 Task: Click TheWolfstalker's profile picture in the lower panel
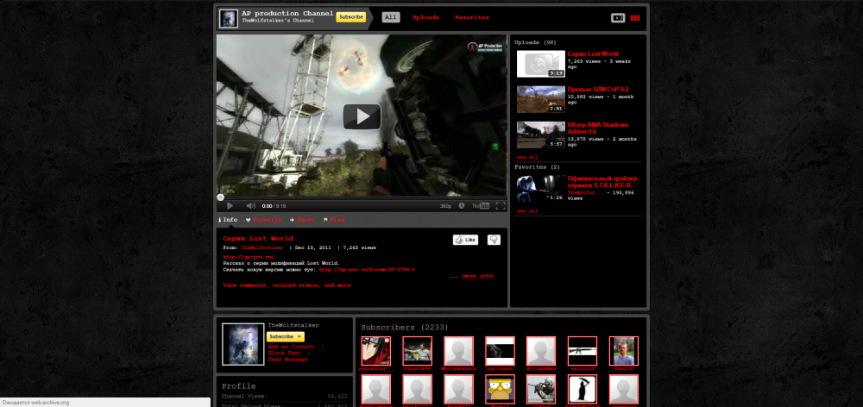(243, 344)
